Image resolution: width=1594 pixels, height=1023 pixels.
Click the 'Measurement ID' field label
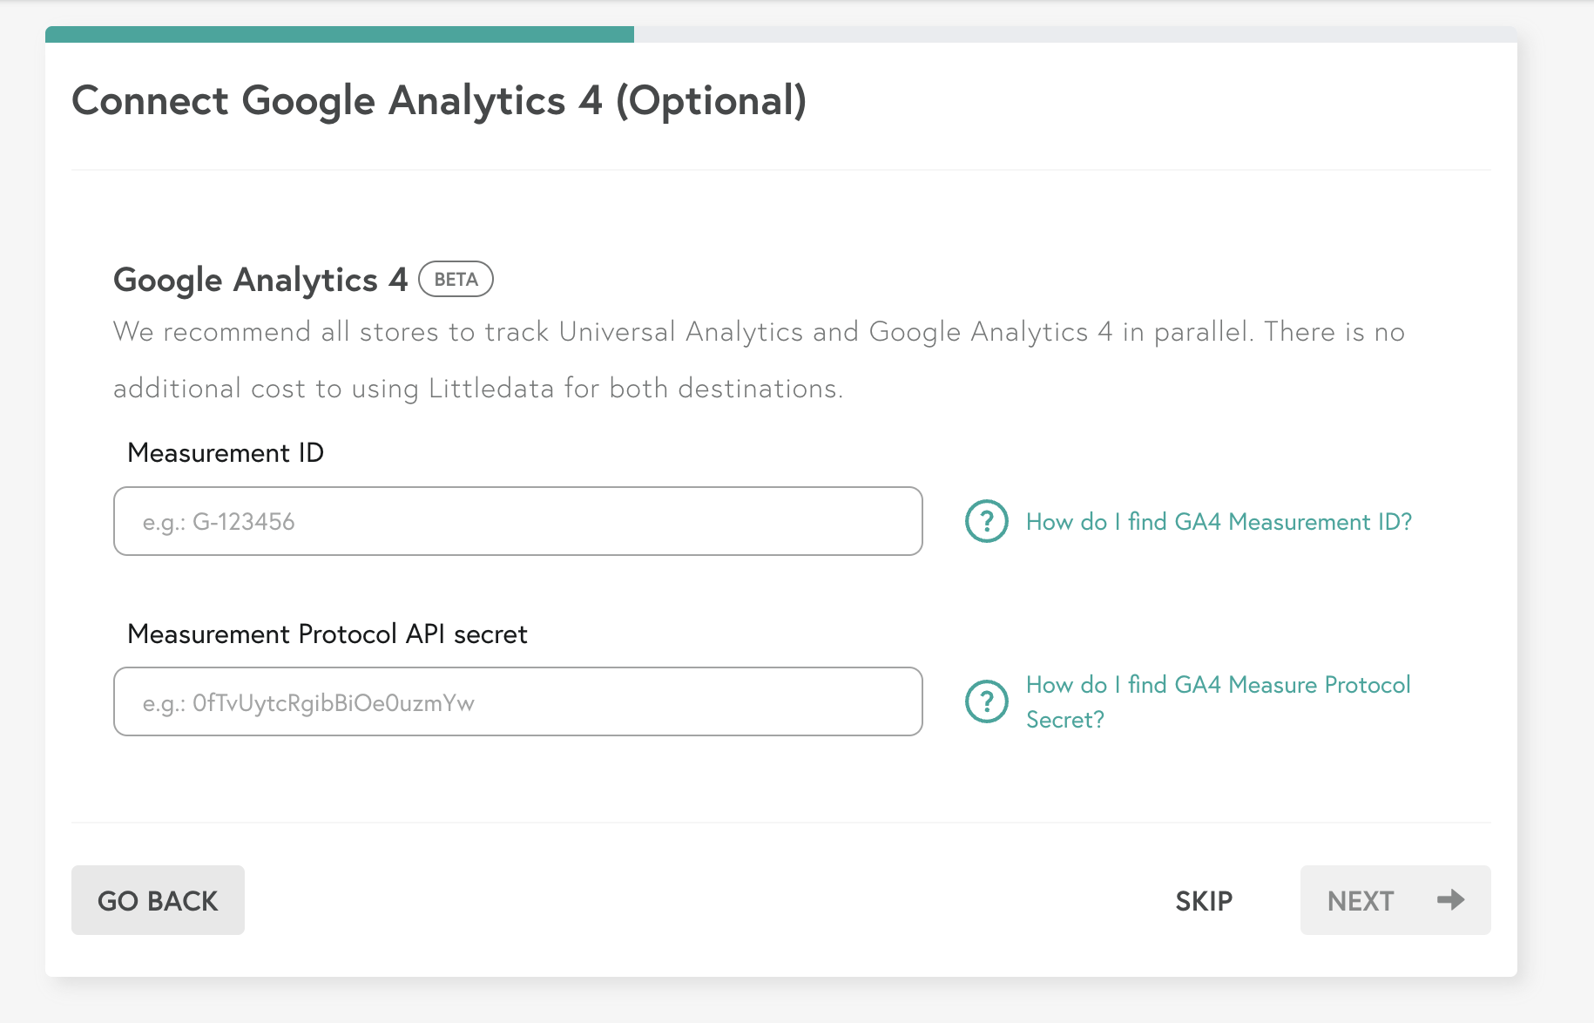tap(226, 452)
